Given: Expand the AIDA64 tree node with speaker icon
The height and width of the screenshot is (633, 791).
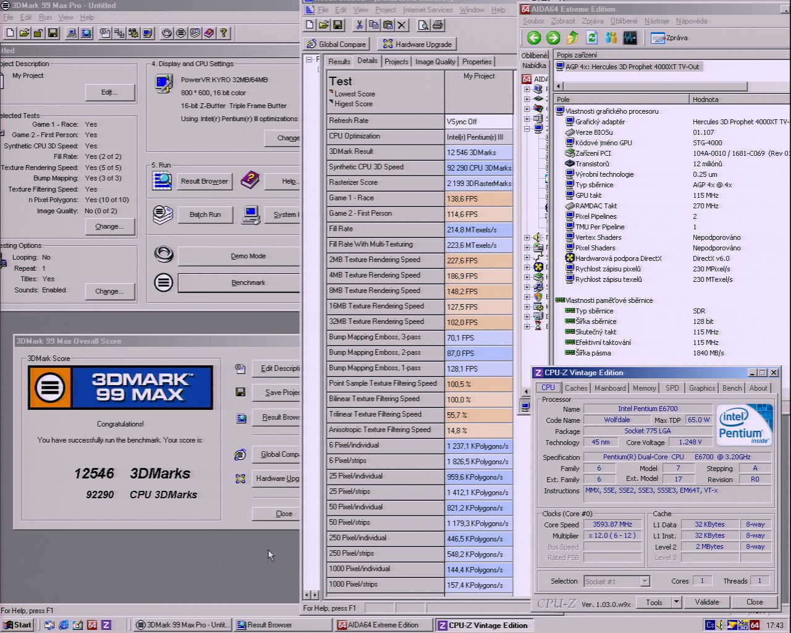Looking at the screenshot, I should coord(527,237).
